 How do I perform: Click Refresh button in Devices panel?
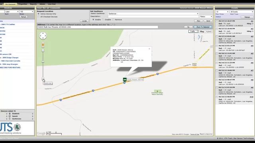(x=24, y=17)
